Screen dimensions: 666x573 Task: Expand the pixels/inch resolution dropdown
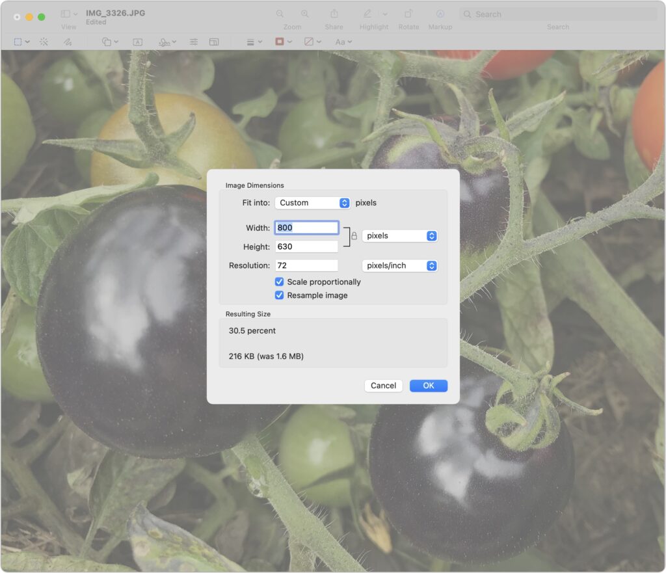399,265
